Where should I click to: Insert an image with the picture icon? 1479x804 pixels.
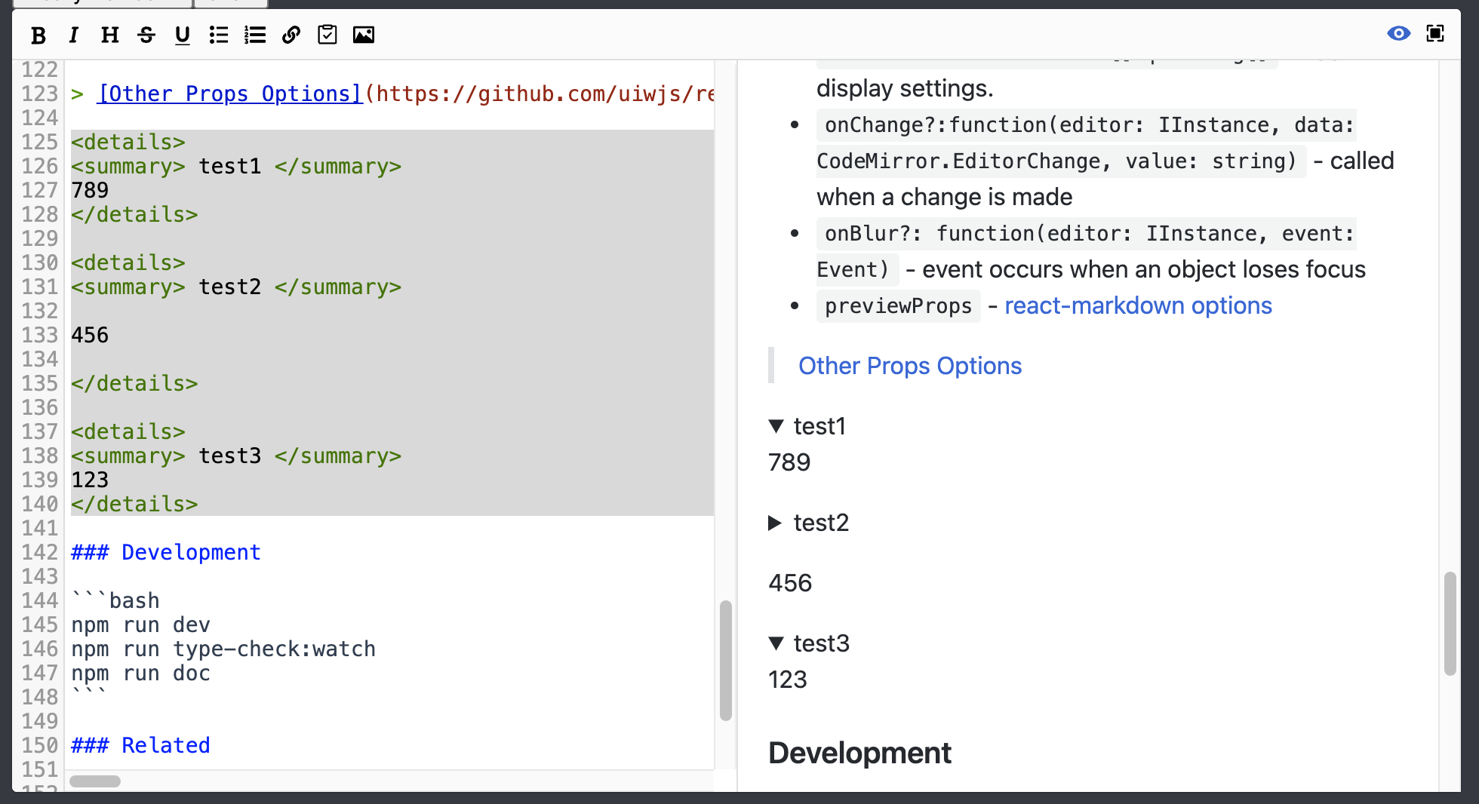[364, 35]
